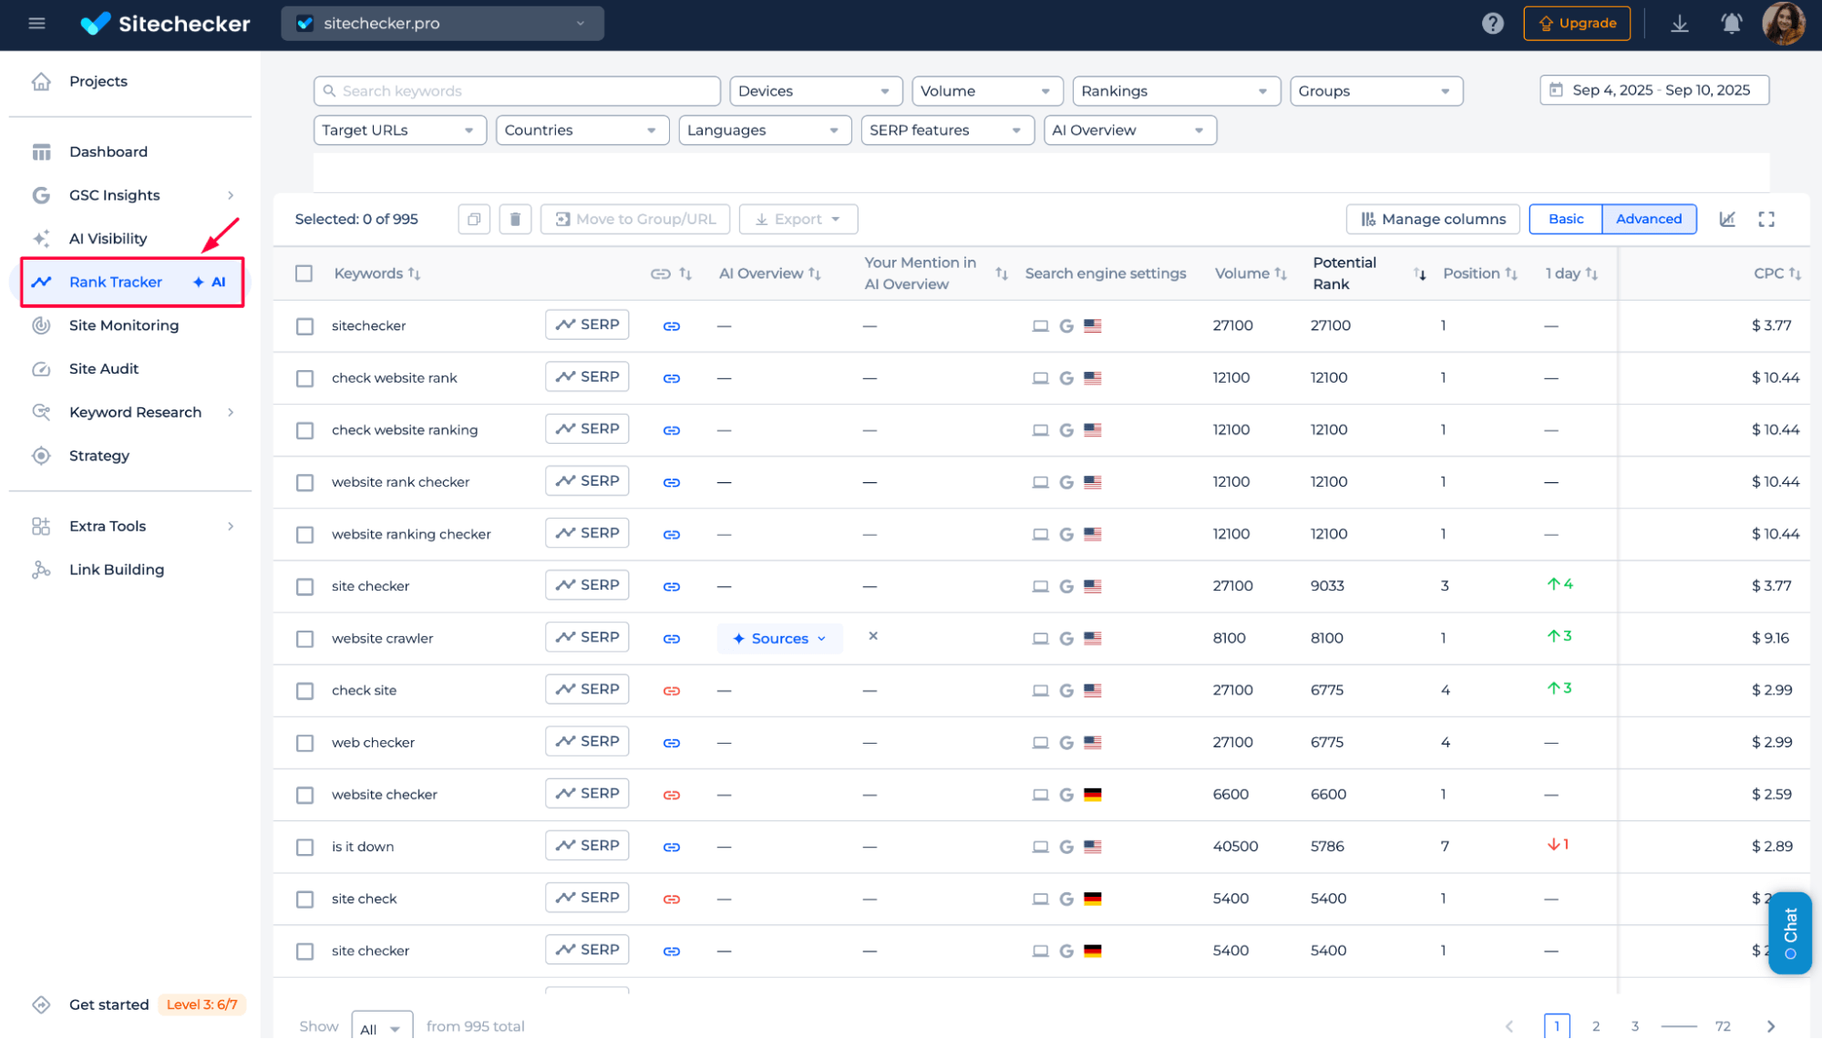The height and width of the screenshot is (1039, 1822).
Task: Toggle fullscreen table icon
Action: [1766, 219]
